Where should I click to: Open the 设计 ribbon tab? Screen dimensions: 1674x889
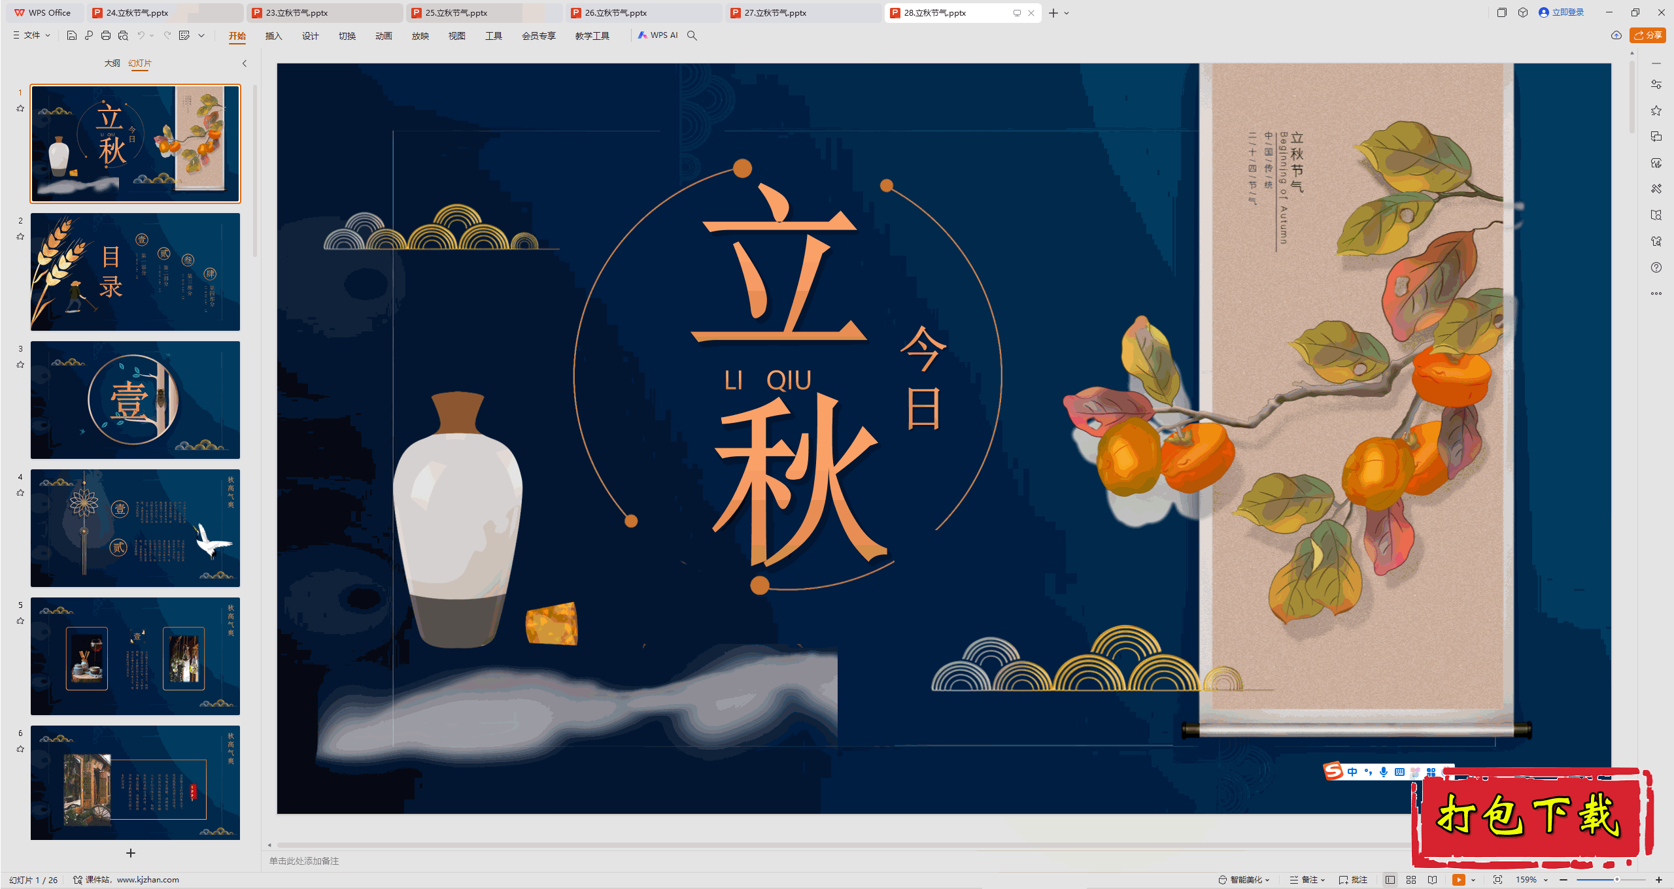click(310, 36)
